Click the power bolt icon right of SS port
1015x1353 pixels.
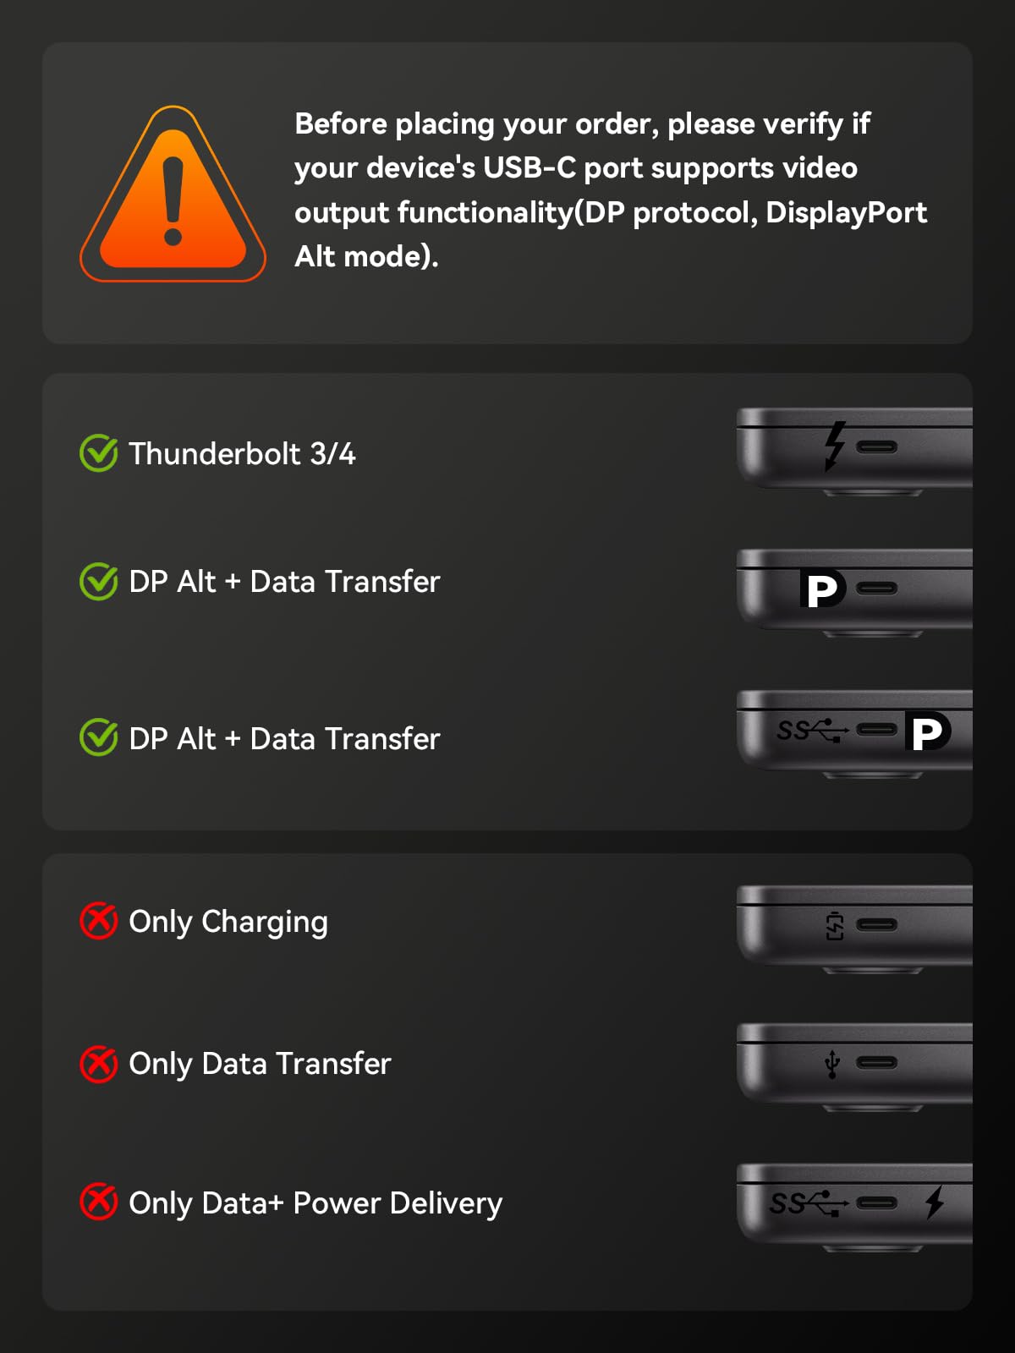click(935, 1202)
